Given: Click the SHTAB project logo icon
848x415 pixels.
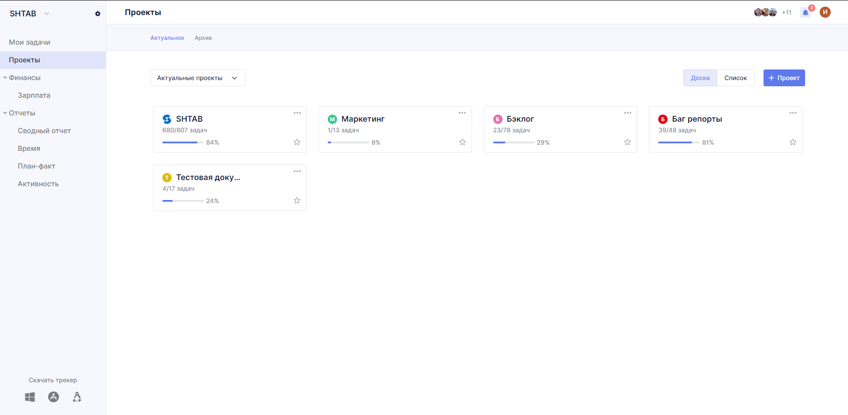Looking at the screenshot, I should [x=167, y=119].
